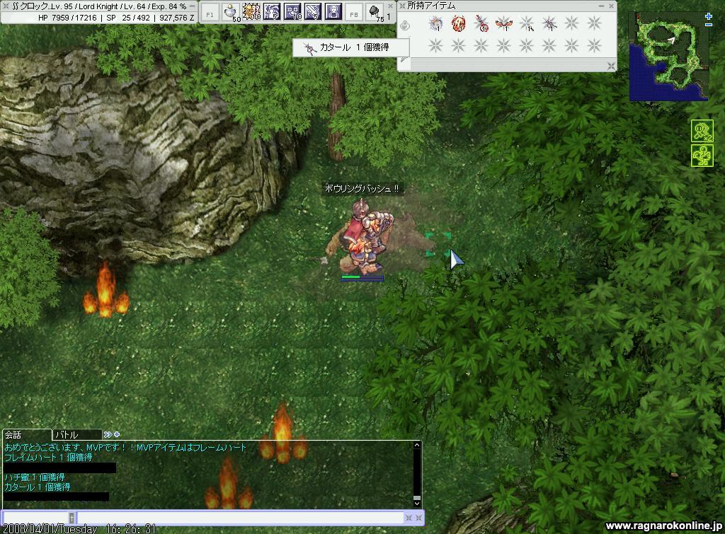725x534 pixels.
Task: Select the third inventory item, the stack of 10
Action: click(x=481, y=23)
